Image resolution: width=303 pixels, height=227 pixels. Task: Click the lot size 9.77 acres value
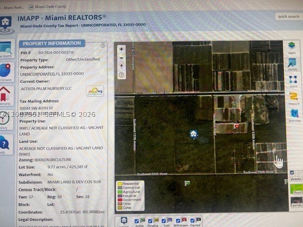click(x=67, y=167)
